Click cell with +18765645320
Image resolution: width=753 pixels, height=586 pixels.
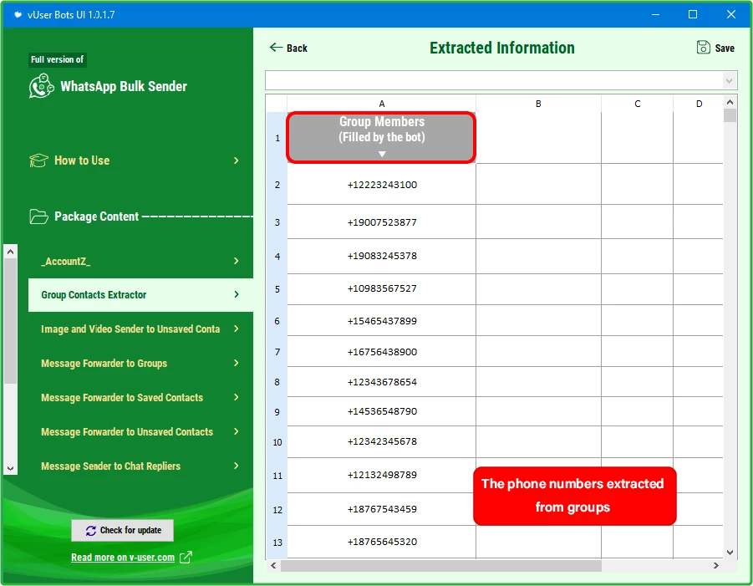point(381,542)
